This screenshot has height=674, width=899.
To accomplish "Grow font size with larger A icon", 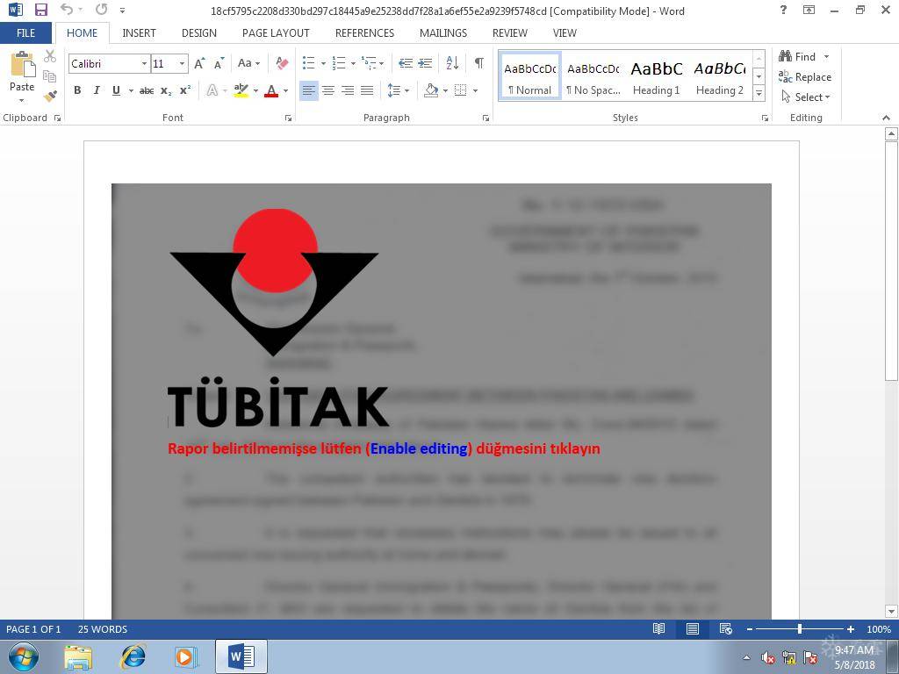I will [199, 63].
